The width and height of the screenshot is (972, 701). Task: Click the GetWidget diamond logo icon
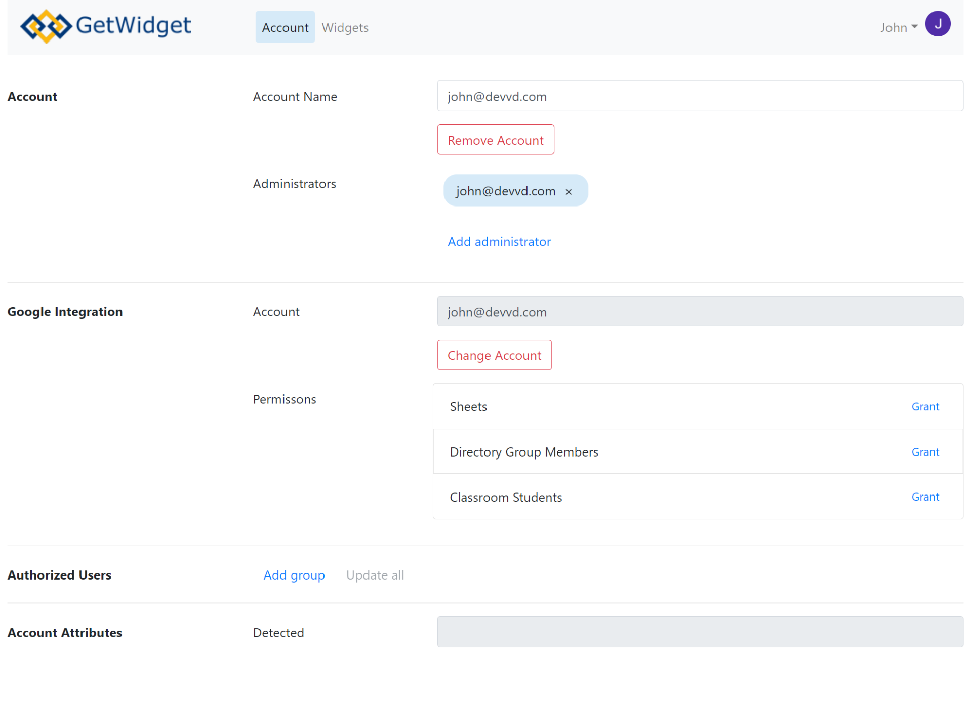coord(46,26)
